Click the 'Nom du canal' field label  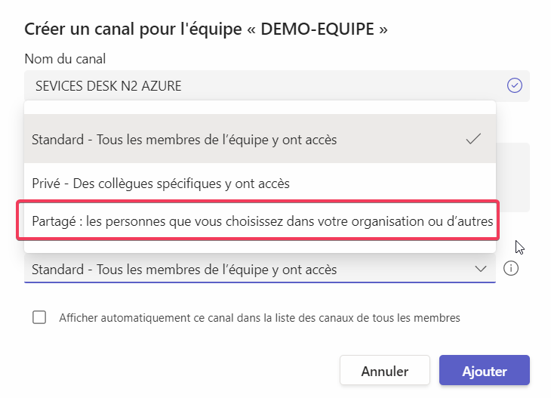coord(66,59)
